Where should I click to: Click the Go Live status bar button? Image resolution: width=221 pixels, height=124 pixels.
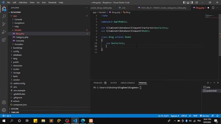click(x=204, y=116)
